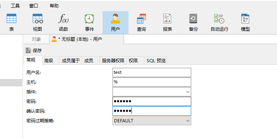Viewport: 277px width, 139px height.
Task: Click the 用户名 field containing test
Action: [x=152, y=72]
